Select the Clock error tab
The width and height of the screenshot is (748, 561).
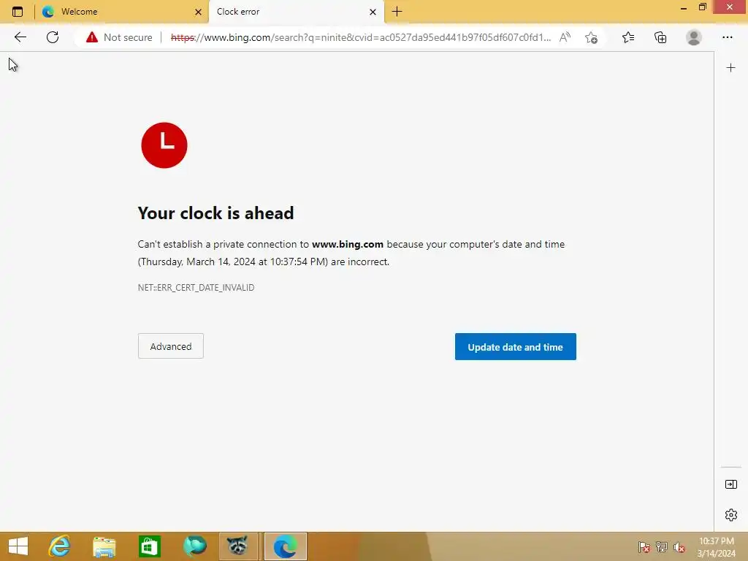point(297,12)
